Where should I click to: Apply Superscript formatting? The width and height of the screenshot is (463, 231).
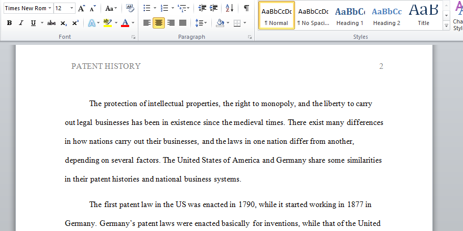76,23
